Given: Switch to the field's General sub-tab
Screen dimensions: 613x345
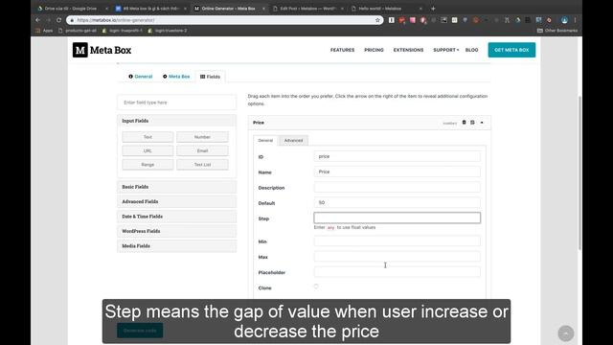Looking at the screenshot, I should click(265, 141).
